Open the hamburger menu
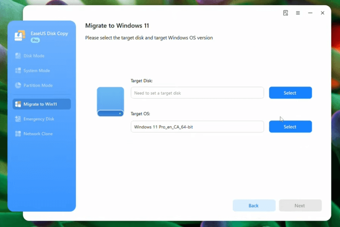This screenshot has height=227, width=340. pyautogui.click(x=298, y=13)
